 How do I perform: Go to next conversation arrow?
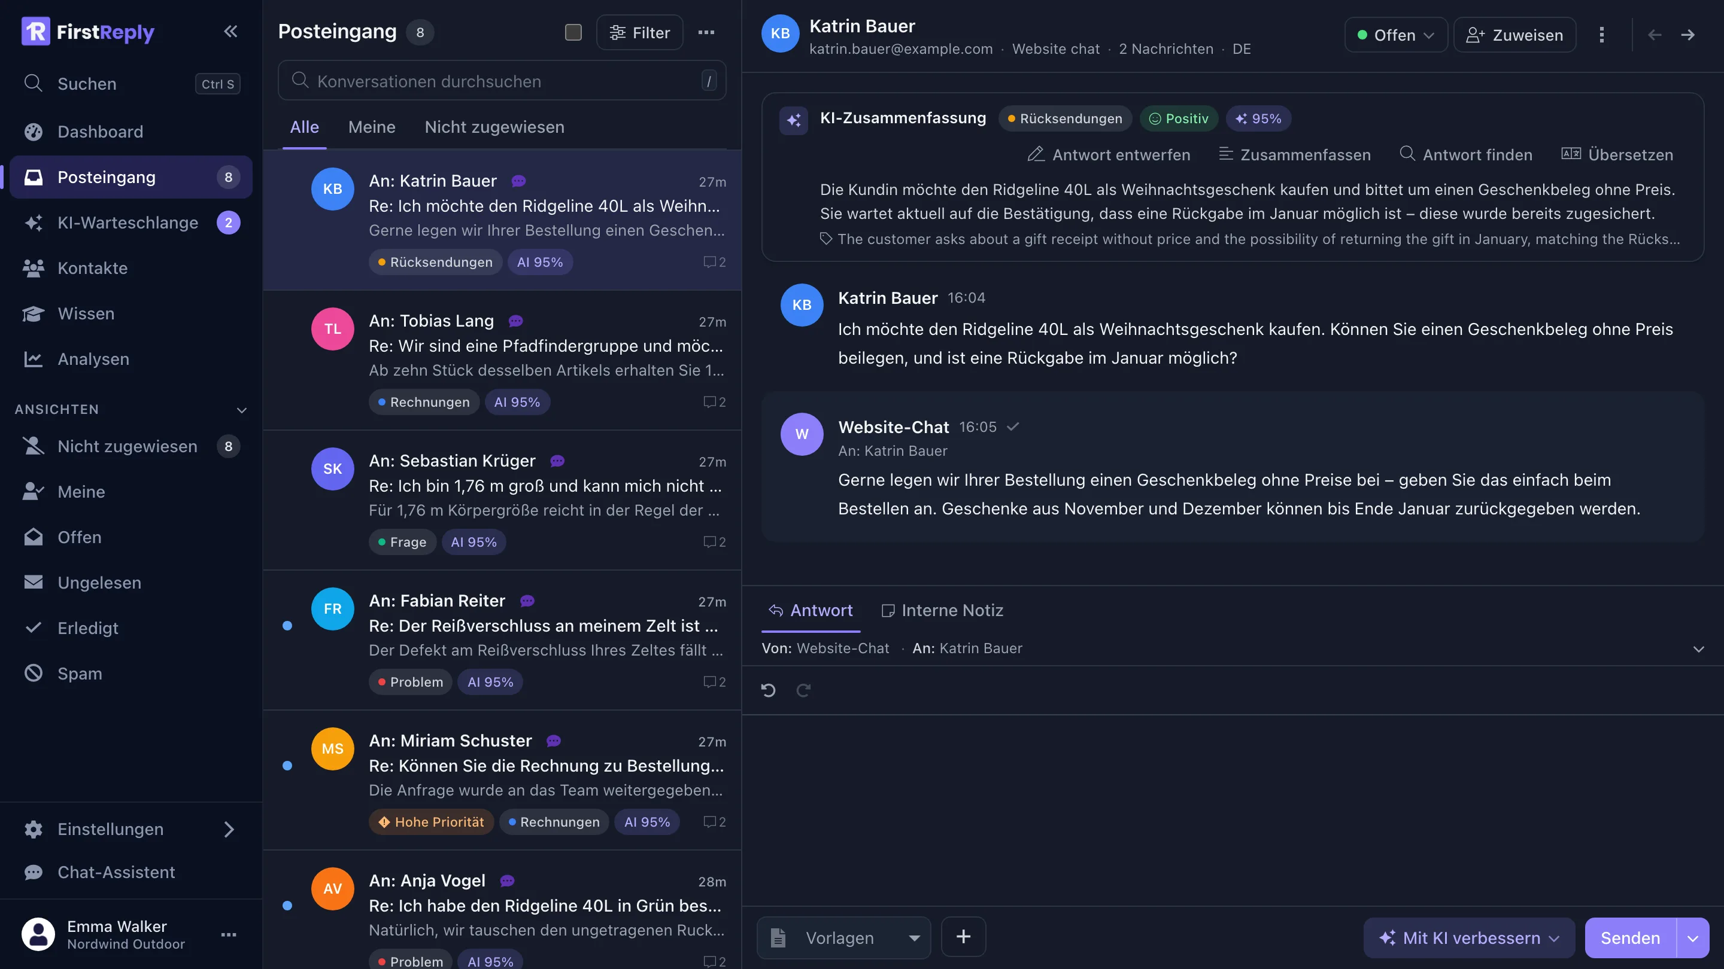click(1688, 35)
